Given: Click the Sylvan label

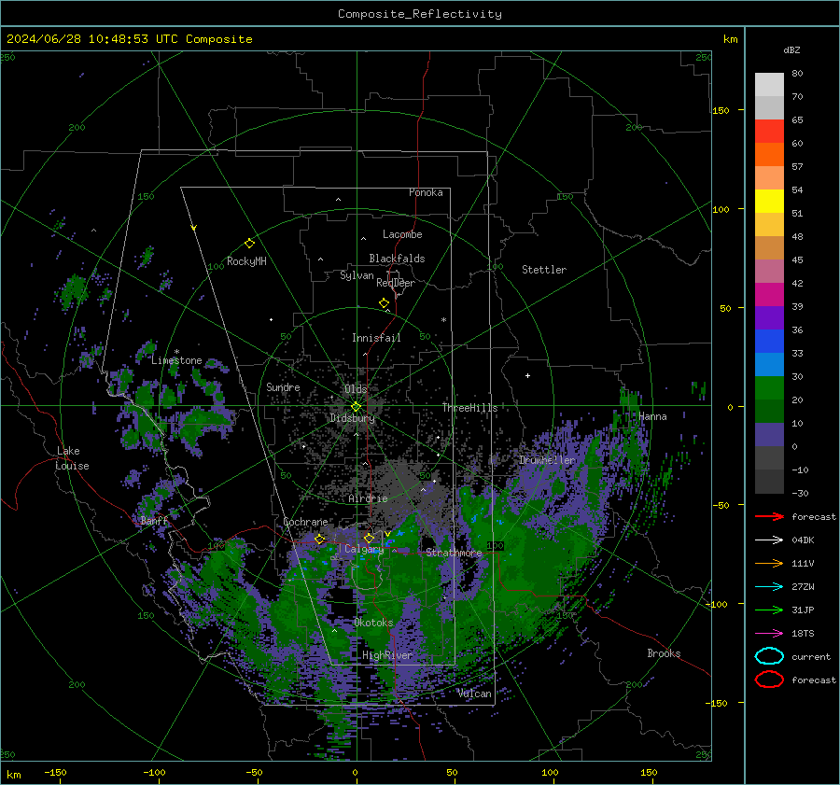Looking at the screenshot, I should click(357, 275).
